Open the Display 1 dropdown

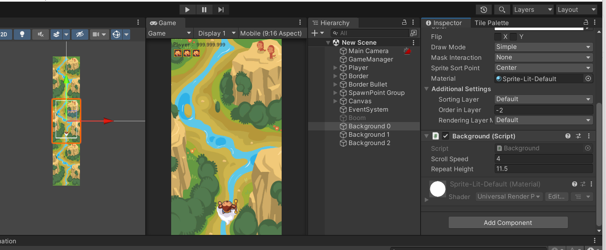216,33
